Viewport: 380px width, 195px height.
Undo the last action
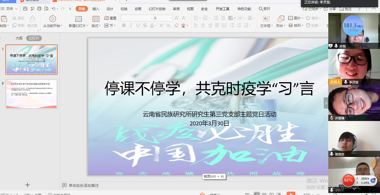pos(54,9)
